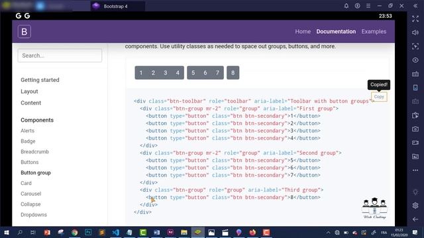
Task: Open the Buttons docs page
Action: 29,162
